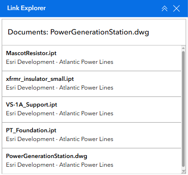Click the subtitle under xfrmr_insulator_small.ipt
Viewport: 188px width, 175px height.
[x=59, y=88]
